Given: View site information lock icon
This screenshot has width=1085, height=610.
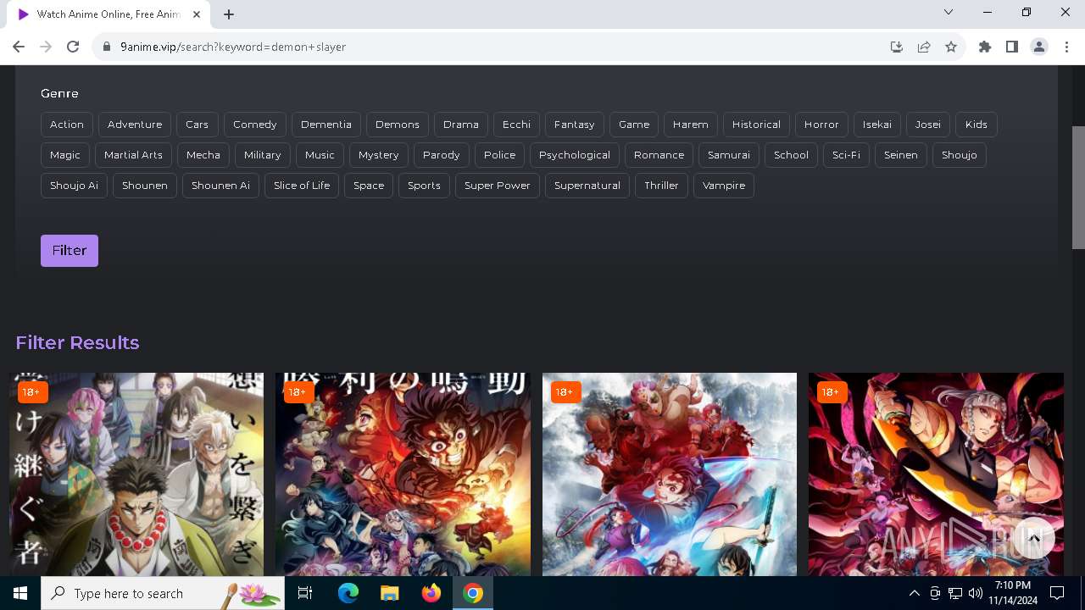Looking at the screenshot, I should [107, 47].
